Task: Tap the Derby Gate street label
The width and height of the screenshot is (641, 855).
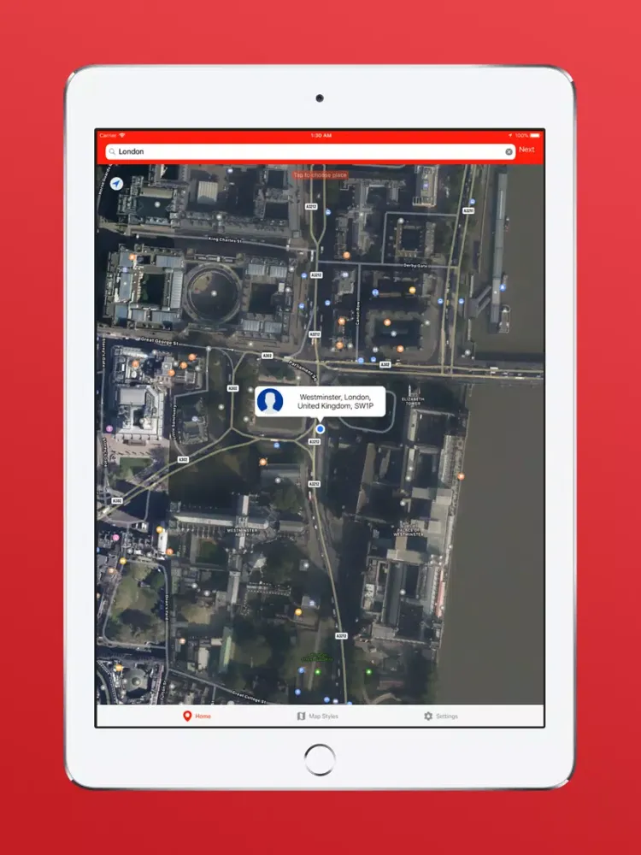Action: 415,266
